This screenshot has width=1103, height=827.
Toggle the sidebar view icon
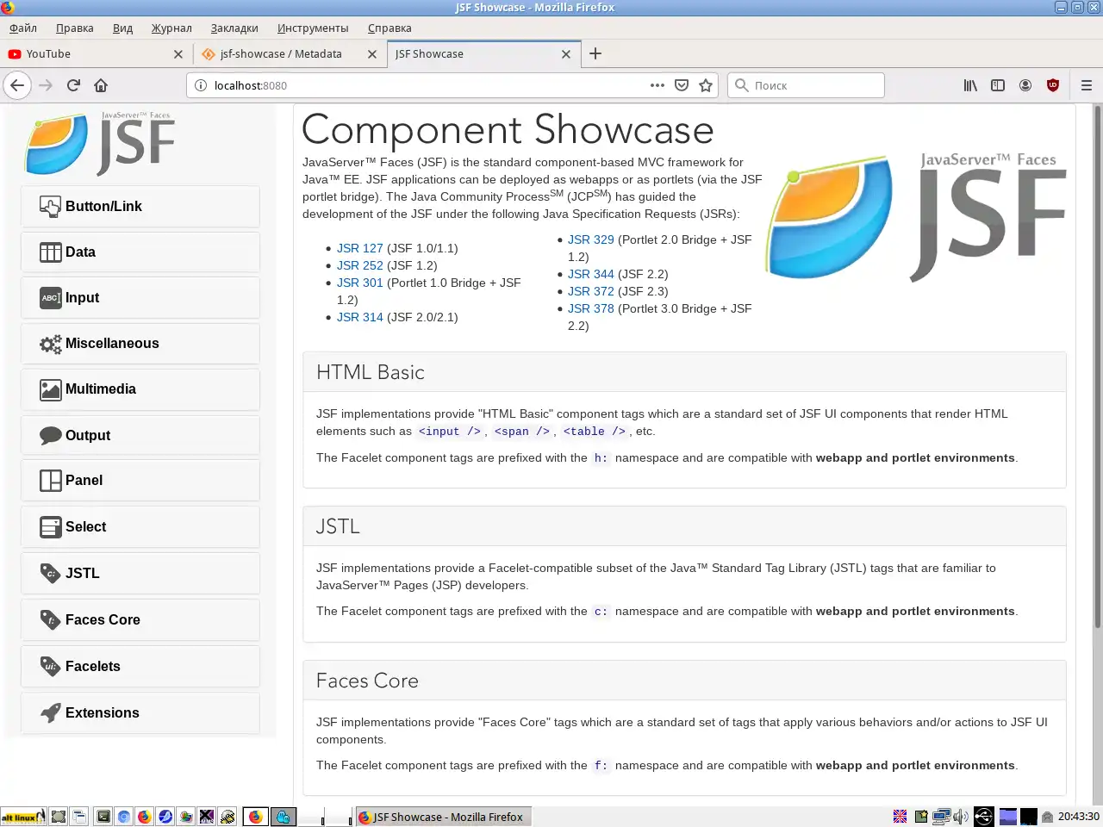(x=998, y=85)
